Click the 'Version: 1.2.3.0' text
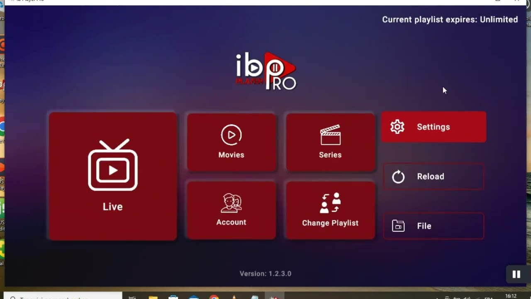Image resolution: width=531 pixels, height=299 pixels. pos(265,274)
